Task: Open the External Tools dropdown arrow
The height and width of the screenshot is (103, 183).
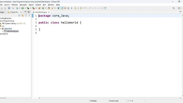Action: point(36,8)
